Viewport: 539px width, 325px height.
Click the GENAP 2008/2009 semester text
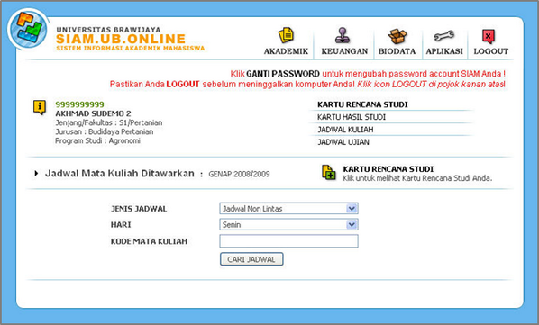coord(239,175)
